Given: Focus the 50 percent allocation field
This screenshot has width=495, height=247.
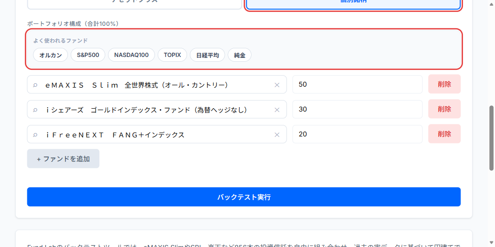Looking at the screenshot, I should point(357,84).
